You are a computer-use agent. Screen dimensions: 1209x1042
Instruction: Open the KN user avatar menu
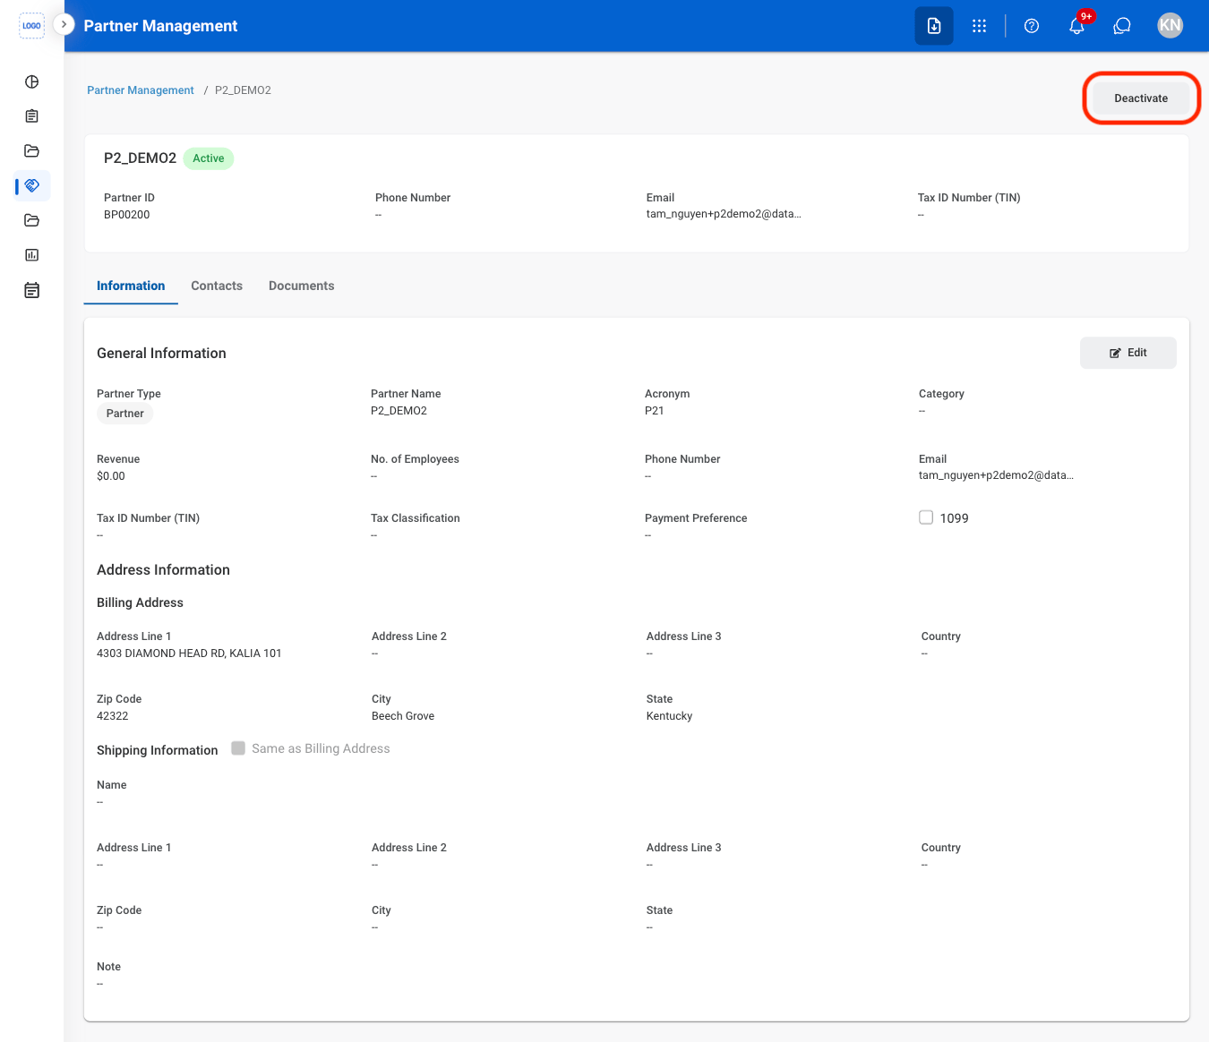[1170, 25]
